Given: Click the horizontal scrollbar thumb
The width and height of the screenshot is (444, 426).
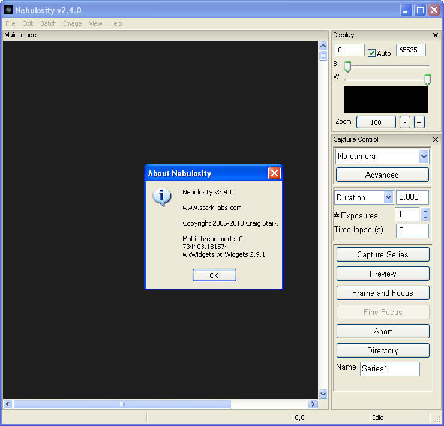Looking at the screenshot, I should [x=122, y=404].
